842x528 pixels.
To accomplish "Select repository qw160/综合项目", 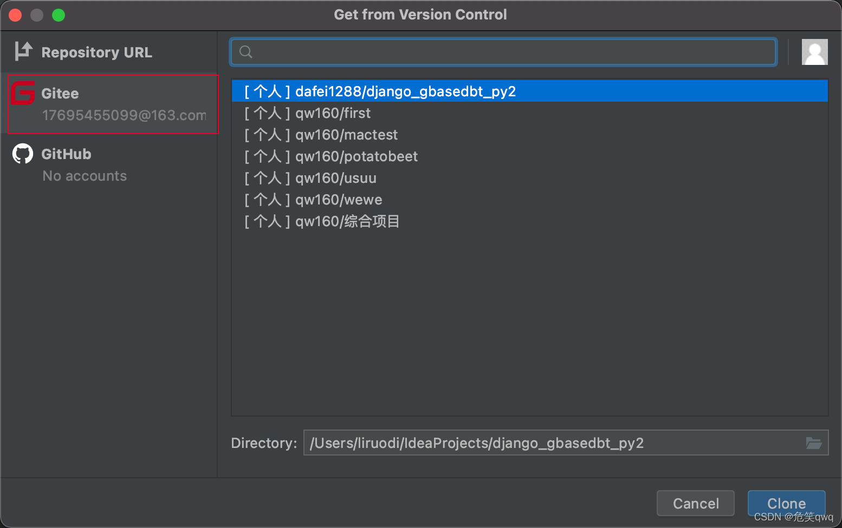I will (x=530, y=221).
